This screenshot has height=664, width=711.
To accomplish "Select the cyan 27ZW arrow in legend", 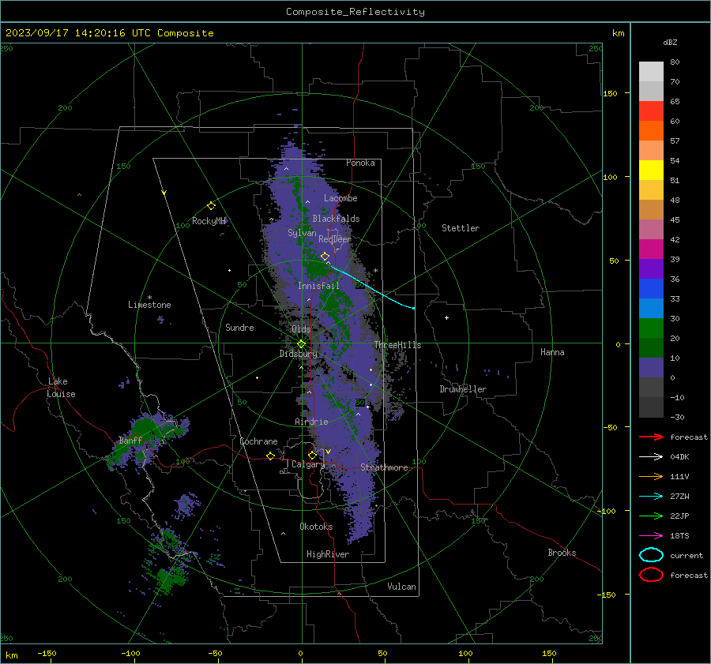I will pyautogui.click(x=651, y=497).
